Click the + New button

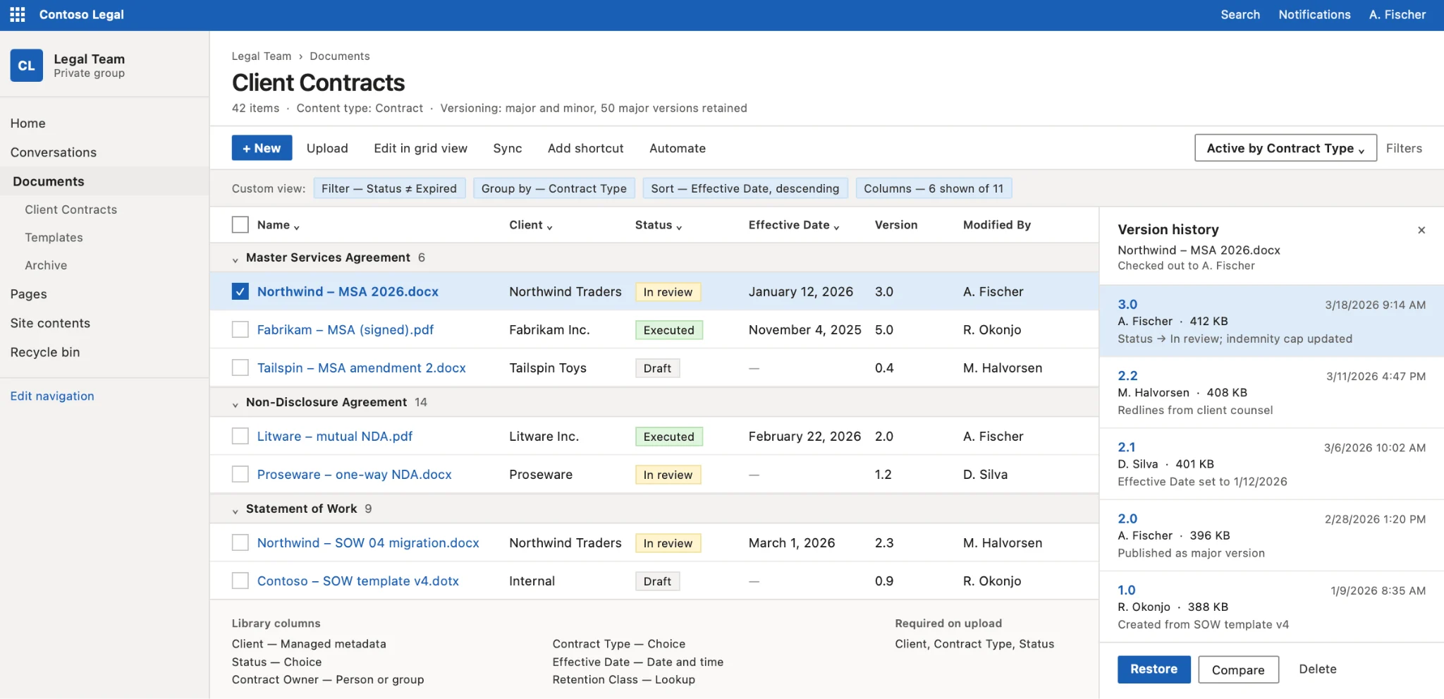262,148
